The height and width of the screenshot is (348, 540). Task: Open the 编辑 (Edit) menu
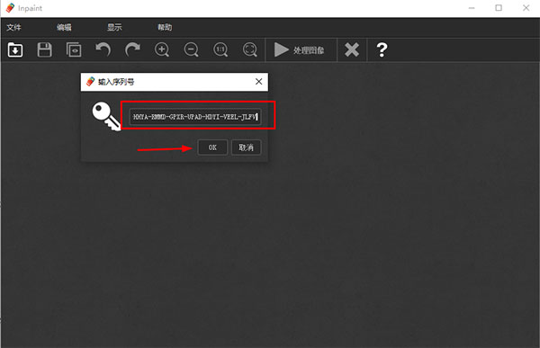coord(64,27)
